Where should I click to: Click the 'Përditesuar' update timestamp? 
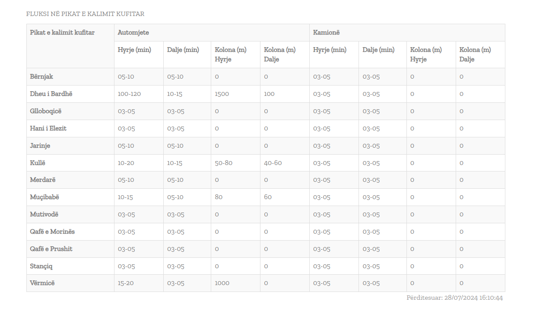454,298
